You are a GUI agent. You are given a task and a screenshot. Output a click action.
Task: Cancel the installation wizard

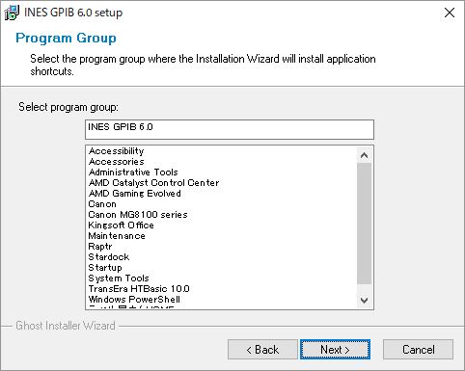418,350
